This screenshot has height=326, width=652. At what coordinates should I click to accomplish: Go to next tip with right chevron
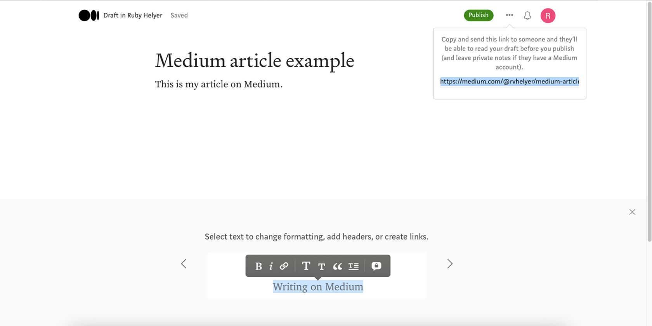pos(449,264)
